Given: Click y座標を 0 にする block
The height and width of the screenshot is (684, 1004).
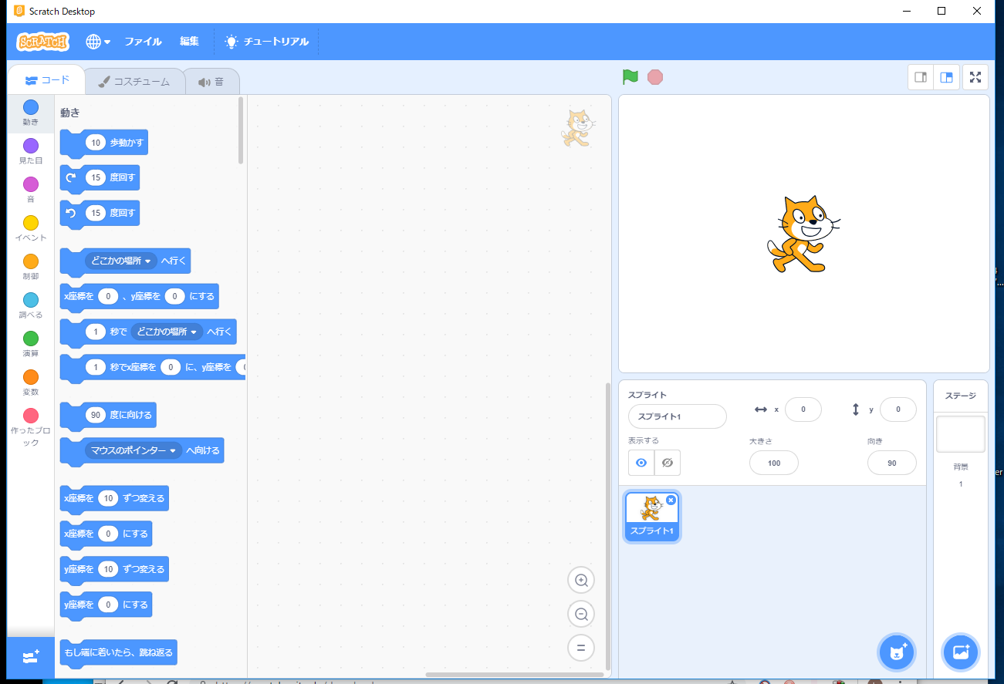Looking at the screenshot, I should [106, 605].
